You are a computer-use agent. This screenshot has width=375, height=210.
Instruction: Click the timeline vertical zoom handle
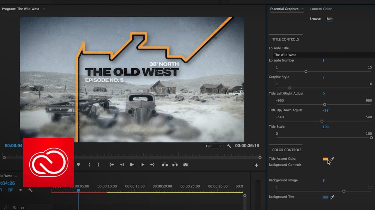point(245,196)
